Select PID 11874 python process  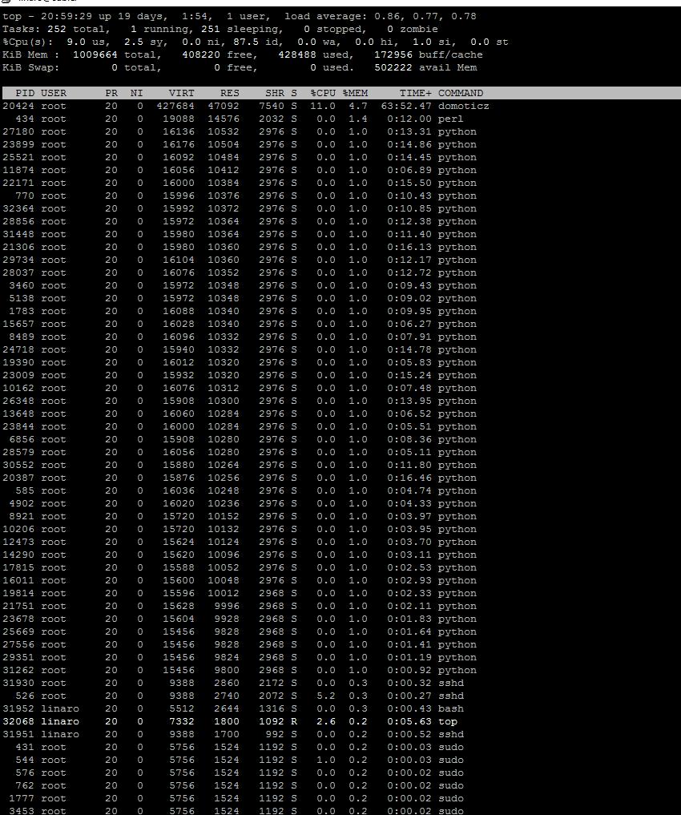point(18,170)
